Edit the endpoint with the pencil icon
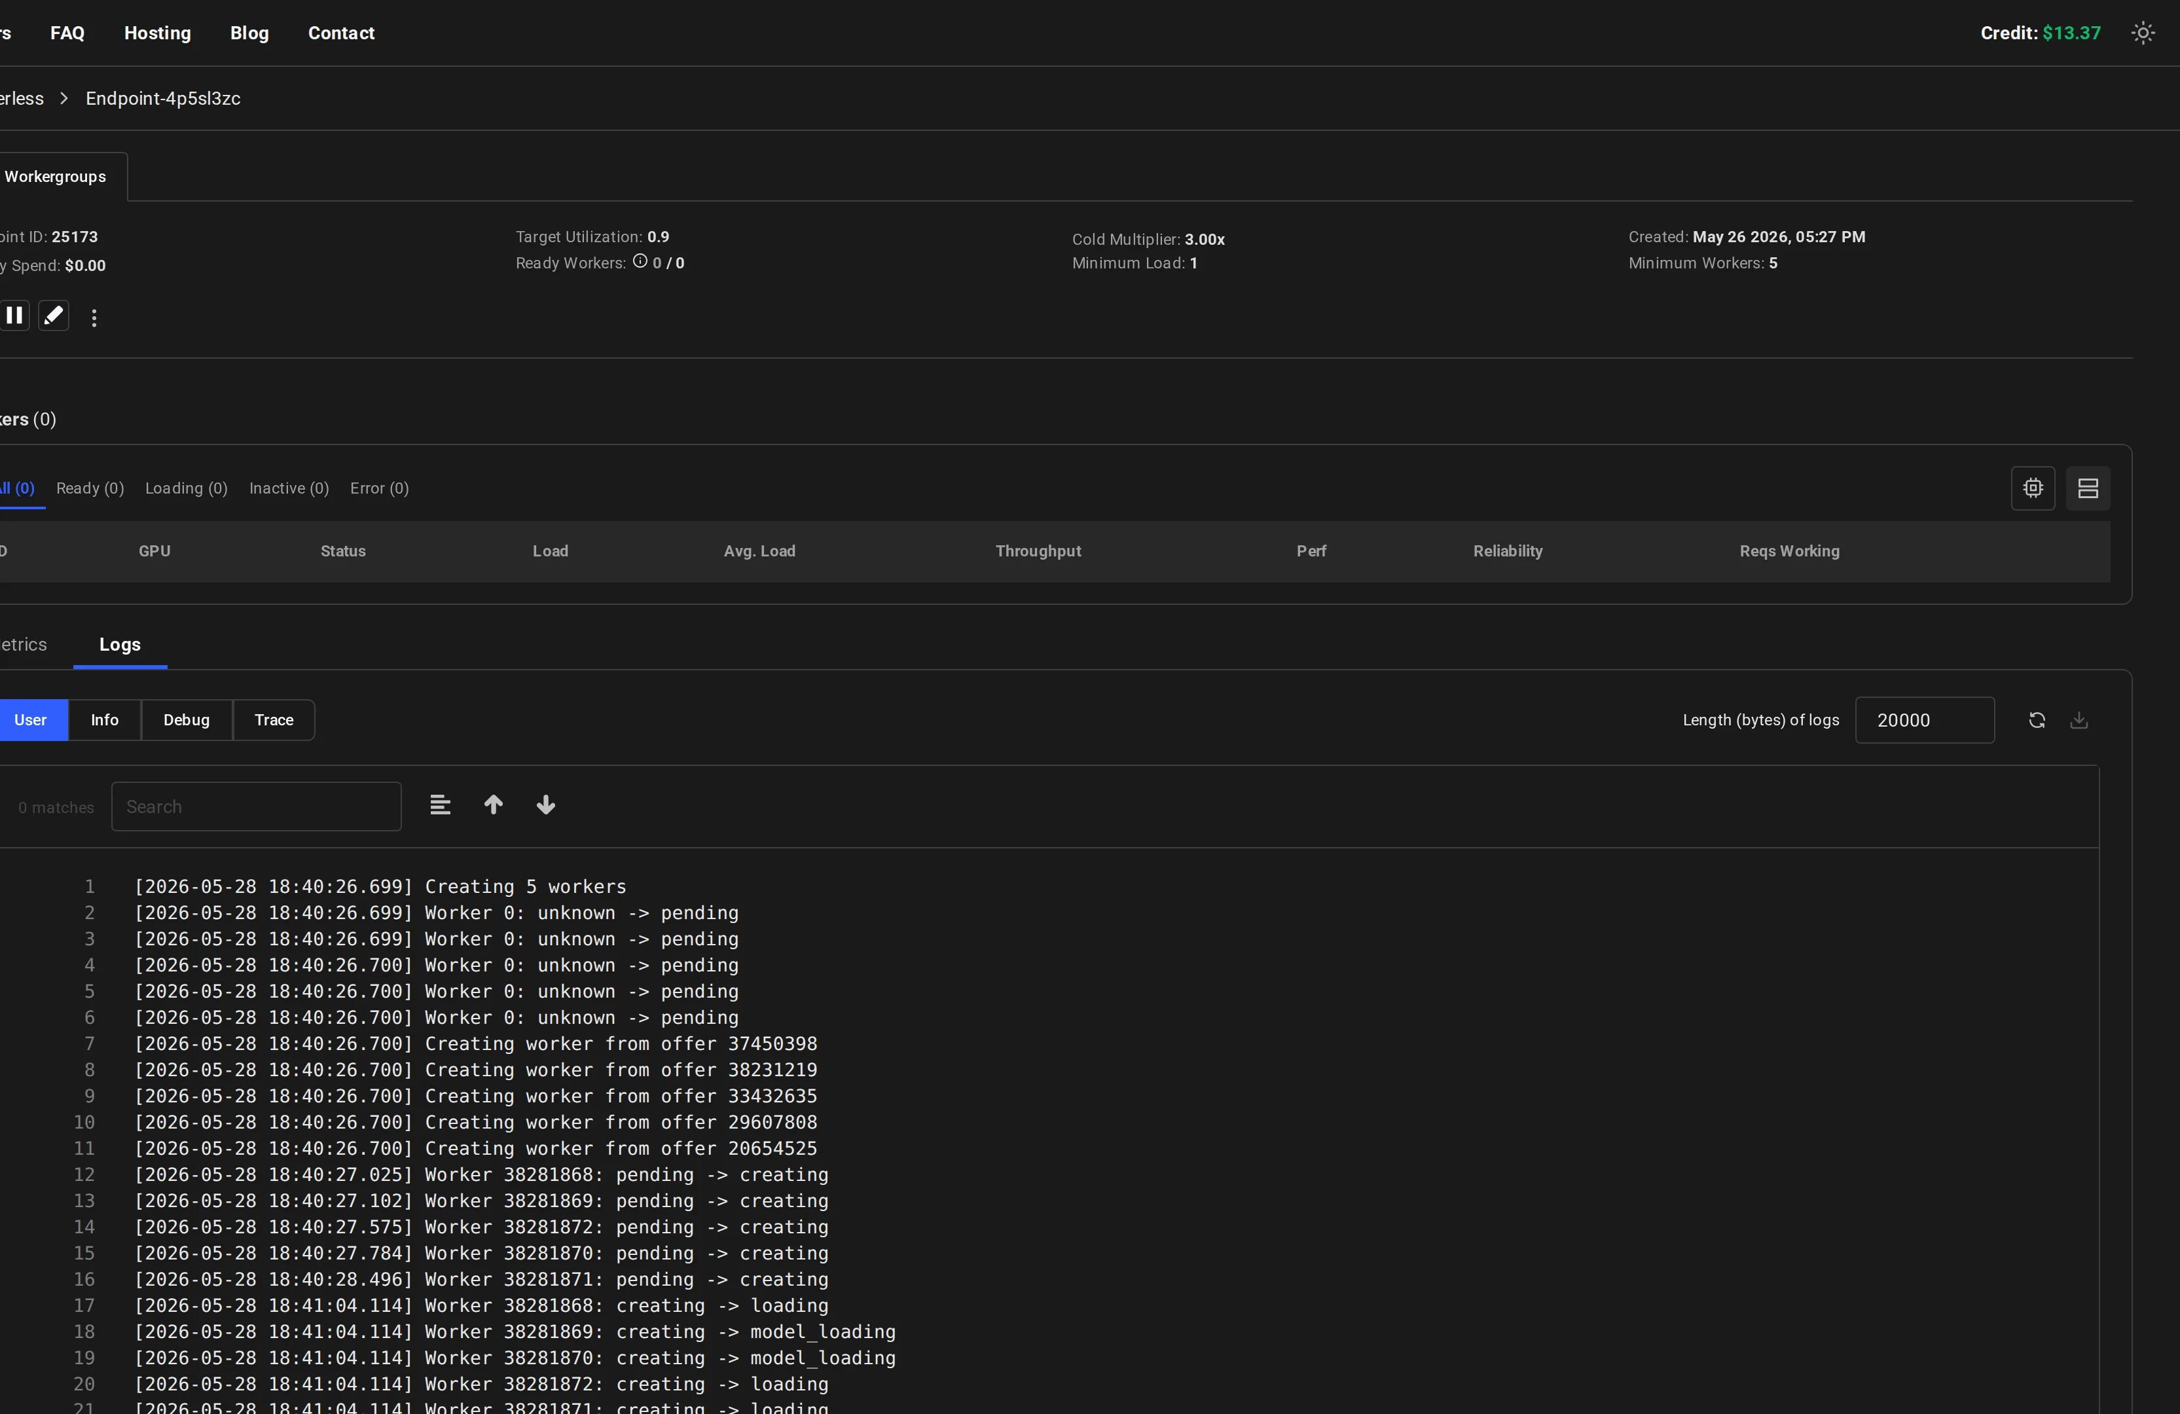This screenshot has width=2180, height=1414. click(x=54, y=316)
